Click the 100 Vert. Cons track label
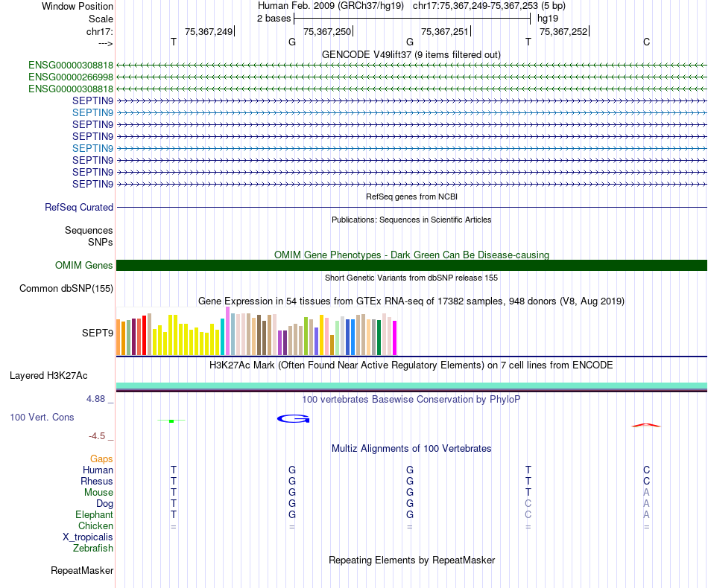 tap(42, 417)
